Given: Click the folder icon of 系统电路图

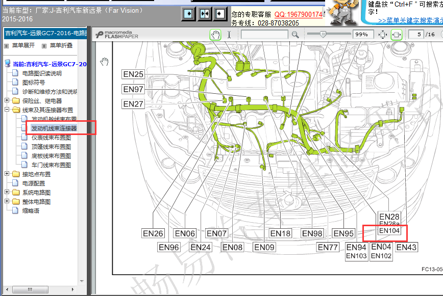Looking at the screenshot, I should (x=16, y=192).
